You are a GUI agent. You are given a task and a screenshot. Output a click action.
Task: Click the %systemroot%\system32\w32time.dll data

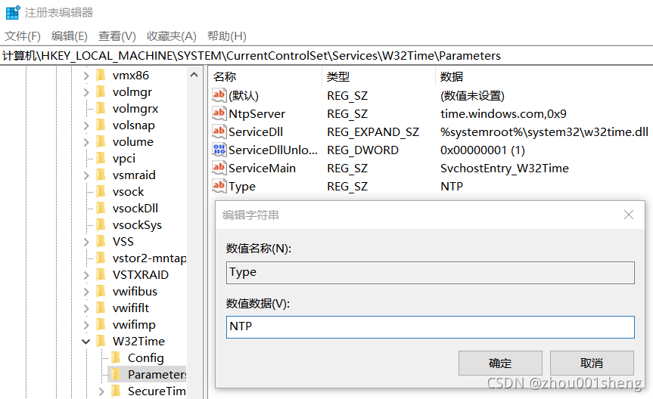click(544, 132)
